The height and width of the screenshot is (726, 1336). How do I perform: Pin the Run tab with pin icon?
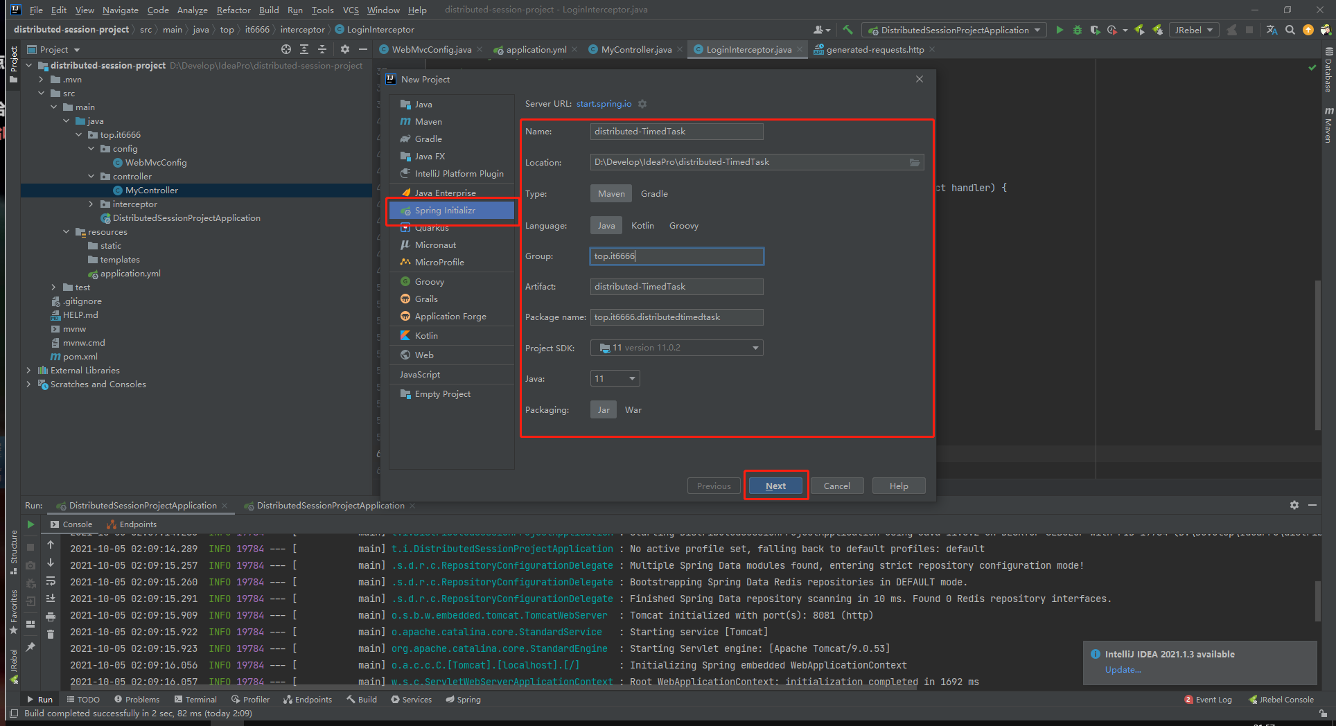pyautogui.click(x=30, y=646)
